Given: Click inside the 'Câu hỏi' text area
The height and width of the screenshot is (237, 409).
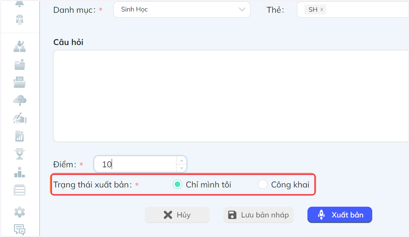Looking at the screenshot, I should [x=231, y=96].
